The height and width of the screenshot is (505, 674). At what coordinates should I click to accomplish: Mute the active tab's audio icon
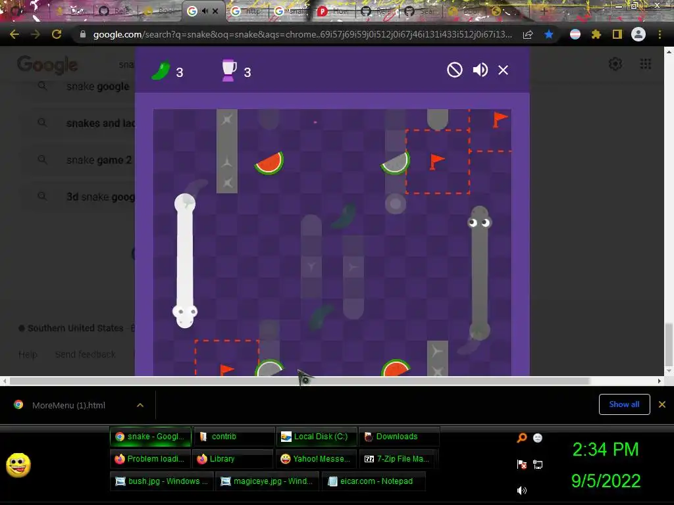click(205, 11)
